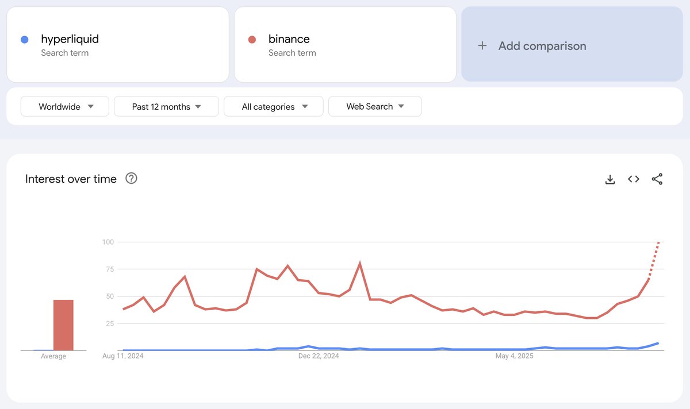The height and width of the screenshot is (409, 690).
Task: Click the plus icon to add comparison
Action: [x=482, y=45]
